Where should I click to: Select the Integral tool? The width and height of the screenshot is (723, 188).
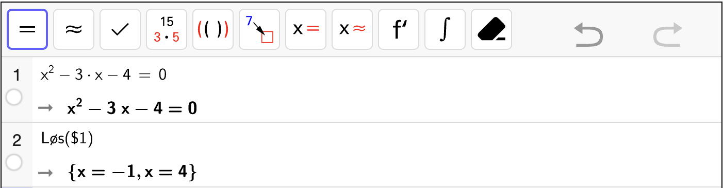pyautogui.click(x=445, y=29)
